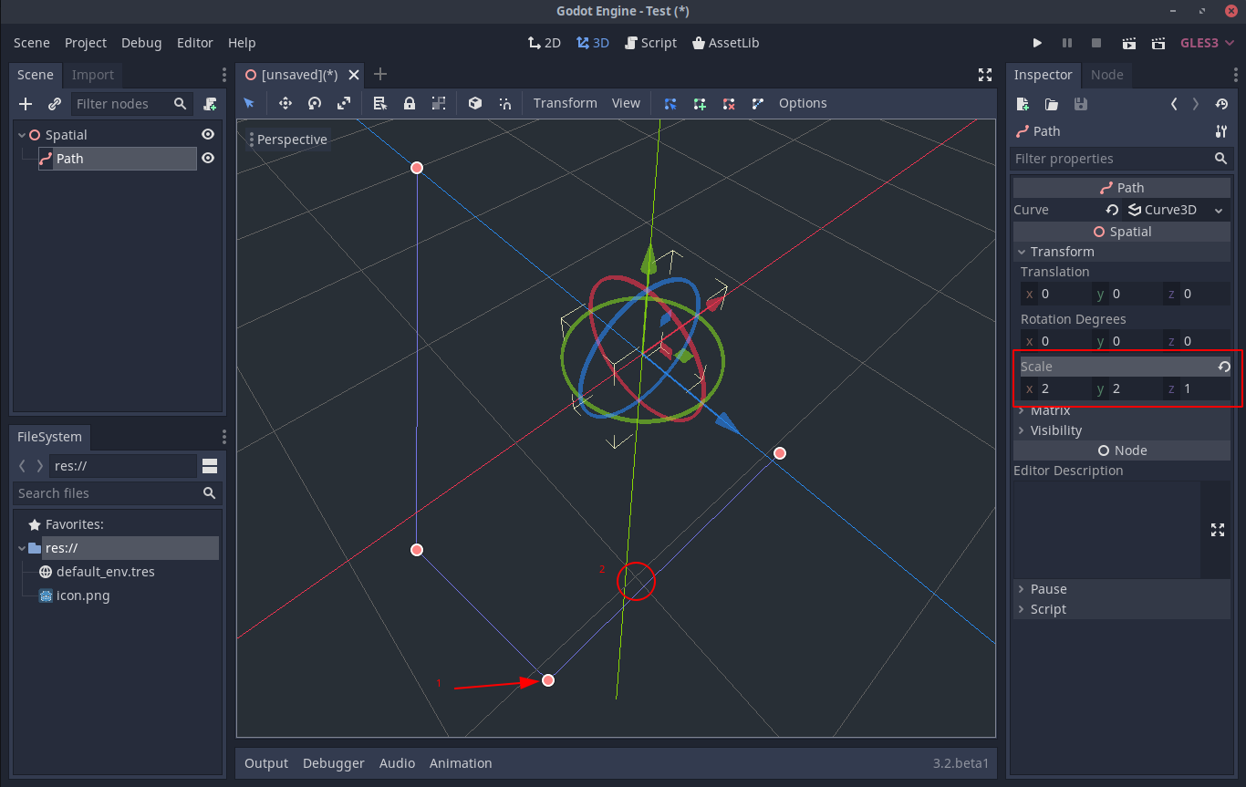
Task: Select the Move mode tool
Action: click(x=283, y=103)
